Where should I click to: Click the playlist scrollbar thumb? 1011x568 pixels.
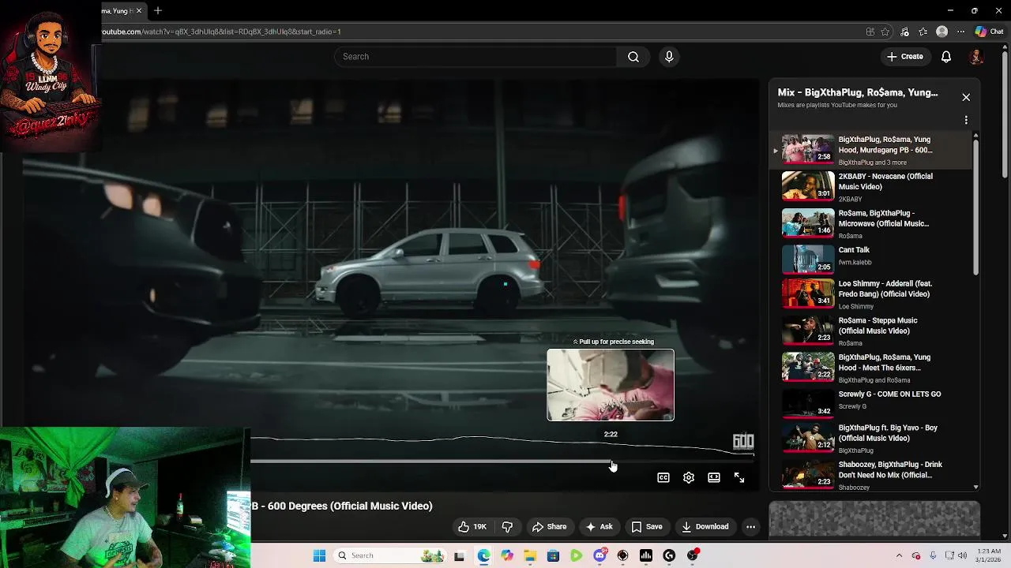[x=975, y=207]
